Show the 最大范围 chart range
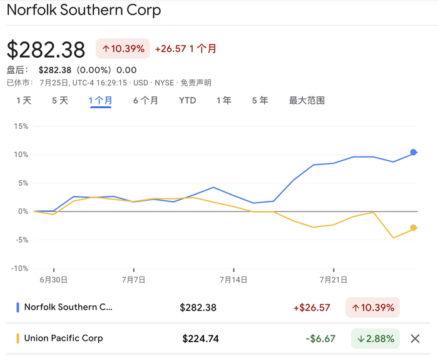438x356 pixels. tap(307, 101)
